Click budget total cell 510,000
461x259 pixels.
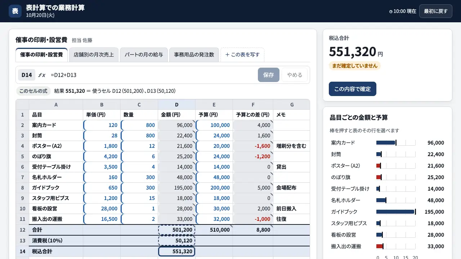[x=214, y=230]
